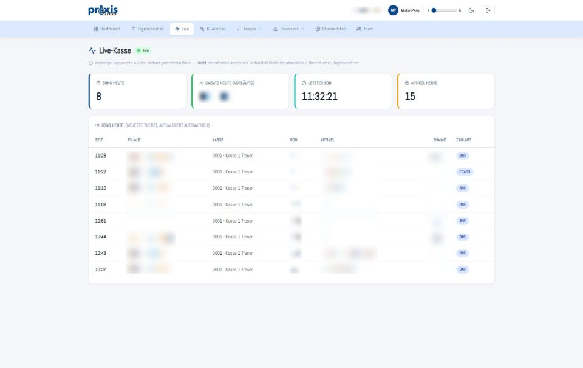Expand the Analyse dropdown menu
This screenshot has height=368, width=583.
[x=250, y=29]
